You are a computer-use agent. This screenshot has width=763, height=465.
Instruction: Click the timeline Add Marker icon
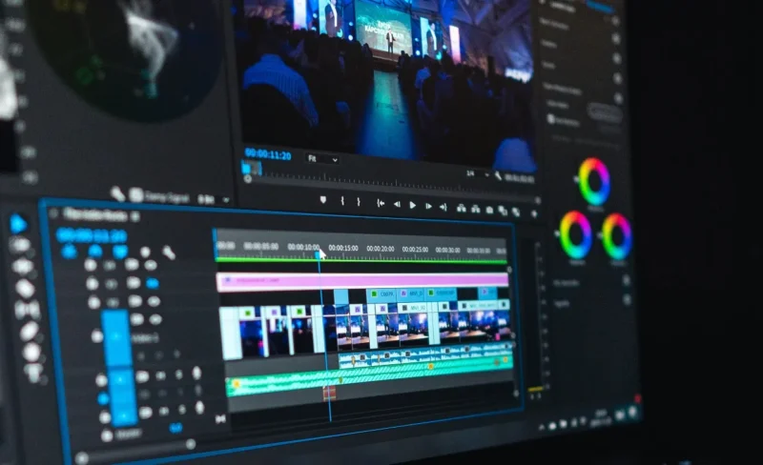coord(145,252)
